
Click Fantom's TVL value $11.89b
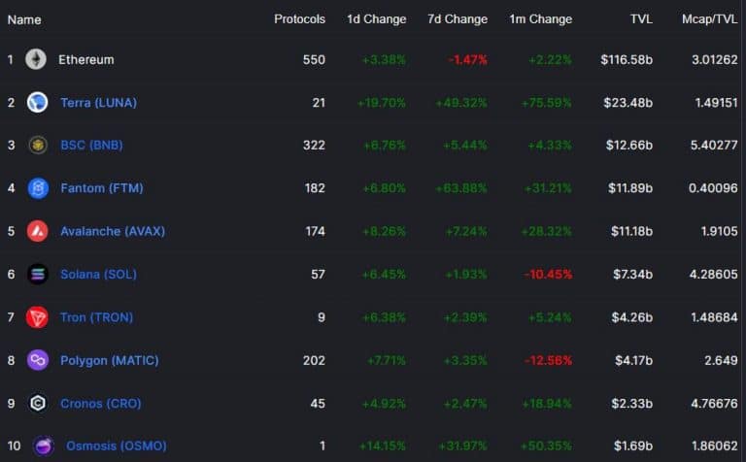[x=630, y=188]
